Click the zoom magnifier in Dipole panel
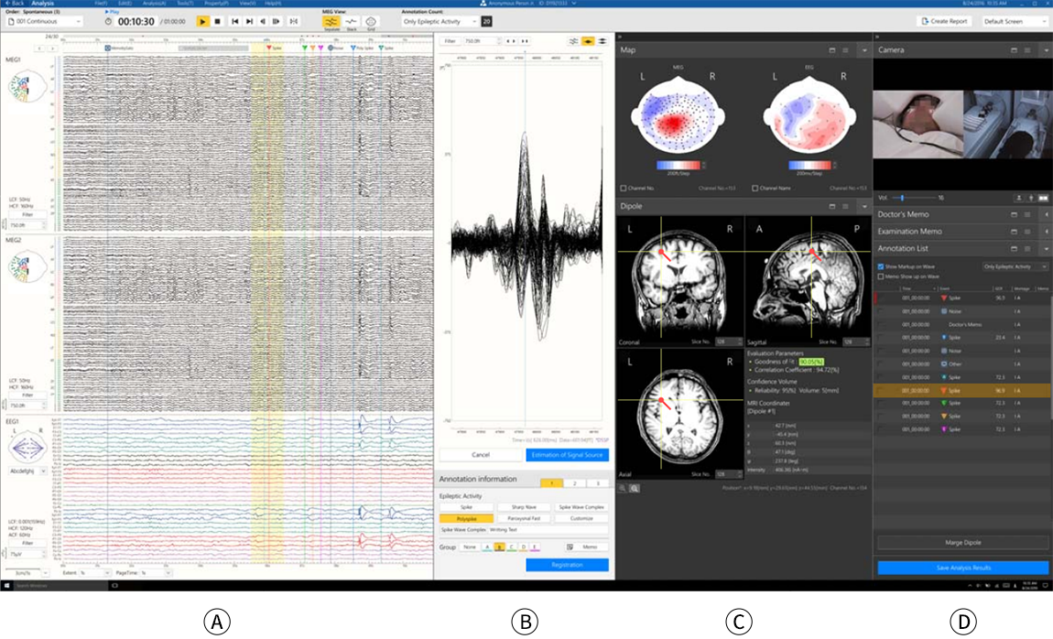Image resolution: width=1053 pixels, height=639 pixels. [634, 489]
